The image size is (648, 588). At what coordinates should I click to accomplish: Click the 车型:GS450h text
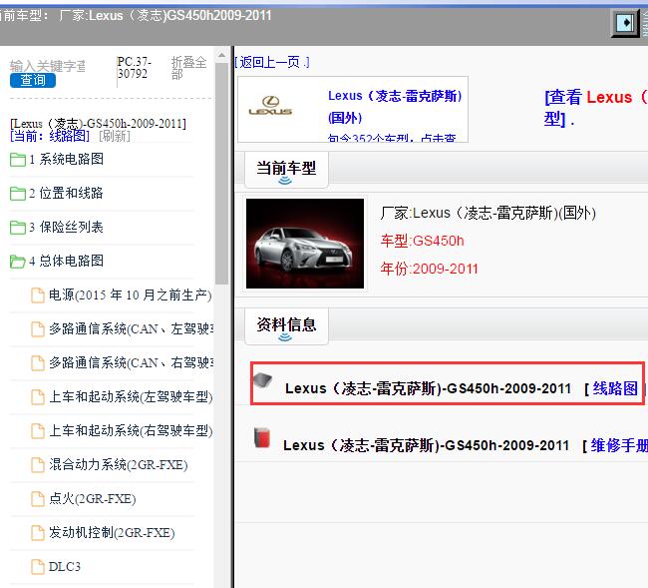(x=423, y=241)
